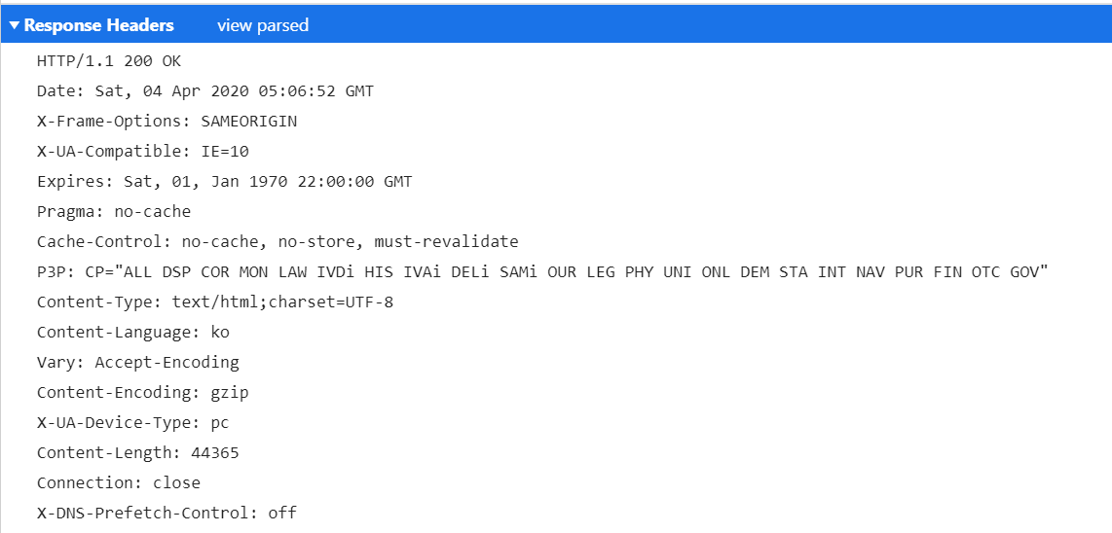The width and height of the screenshot is (1112, 533).
Task: Click the X-UA-Device-Type pc header
Action: tap(132, 422)
